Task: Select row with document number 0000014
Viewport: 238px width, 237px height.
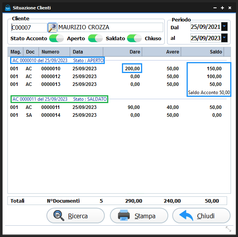Action: pos(116,115)
